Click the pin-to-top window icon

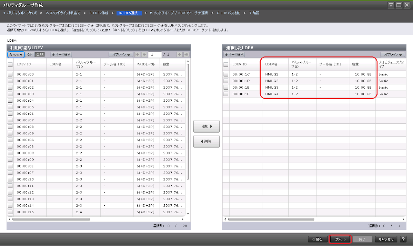(x=391, y=5)
